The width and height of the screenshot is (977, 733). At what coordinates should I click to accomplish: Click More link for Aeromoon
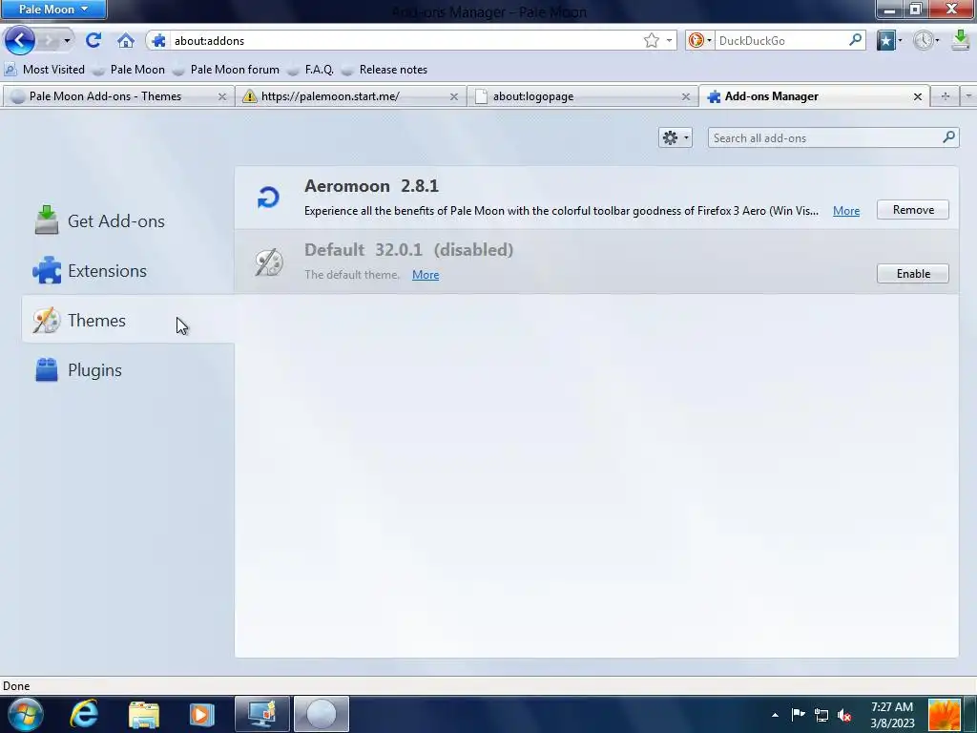(x=846, y=211)
